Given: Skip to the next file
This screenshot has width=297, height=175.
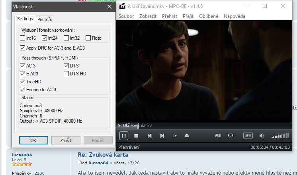Looking at the screenshot, I should point(162,136).
